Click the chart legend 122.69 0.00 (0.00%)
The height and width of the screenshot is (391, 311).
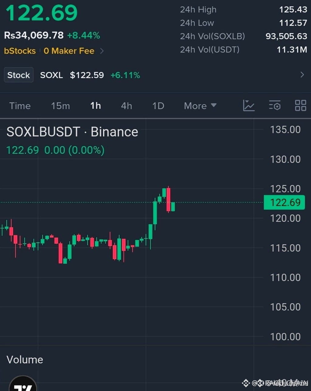coord(55,150)
